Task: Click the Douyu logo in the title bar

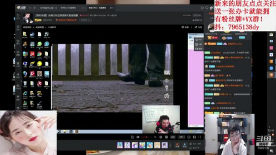Action: coord(21,8)
